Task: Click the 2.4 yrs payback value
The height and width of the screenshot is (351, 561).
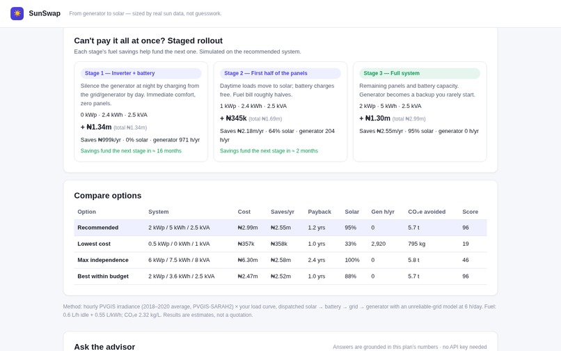Action: 317,260
